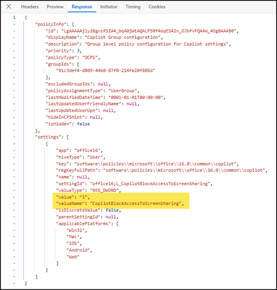Click the "policyInfo" key
Image resolution: width=277 pixels, height=290 pixels.
(51, 24)
